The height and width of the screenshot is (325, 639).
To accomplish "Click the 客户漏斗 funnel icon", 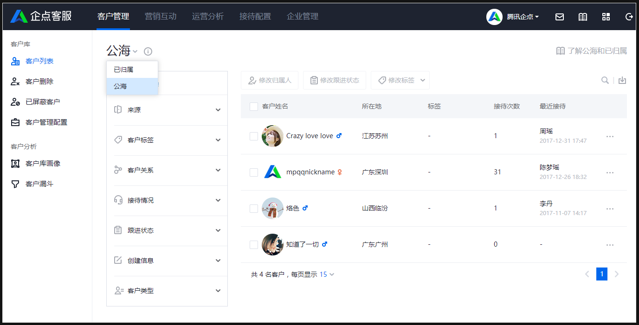I will point(15,184).
